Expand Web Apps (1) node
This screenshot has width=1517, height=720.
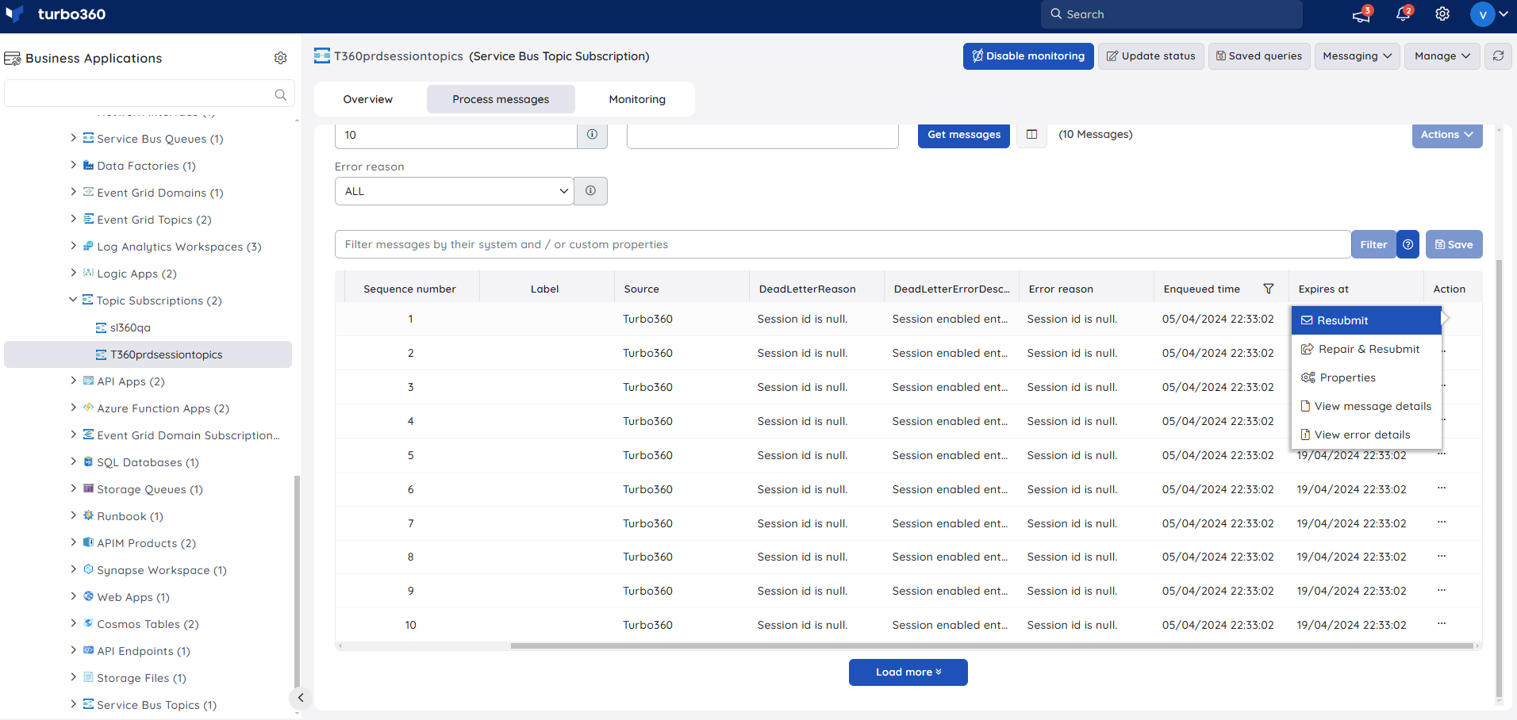point(73,596)
